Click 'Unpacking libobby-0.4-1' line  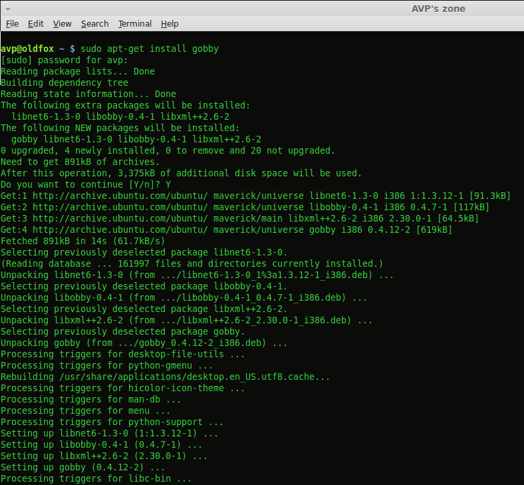click(184, 298)
